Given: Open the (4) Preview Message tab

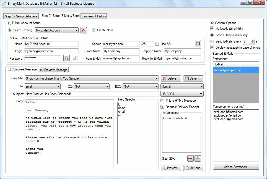Looking at the screenshot, I should pyautogui.click(x=54, y=70).
